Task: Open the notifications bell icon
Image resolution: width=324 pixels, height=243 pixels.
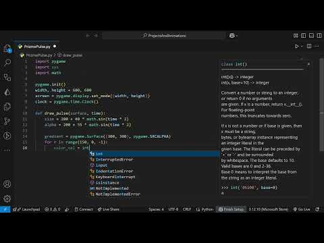Action: 317,209
